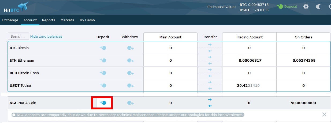Close the NGC deposits maintenance notice
This screenshot has width=331, height=123.
click(x=324, y=115)
